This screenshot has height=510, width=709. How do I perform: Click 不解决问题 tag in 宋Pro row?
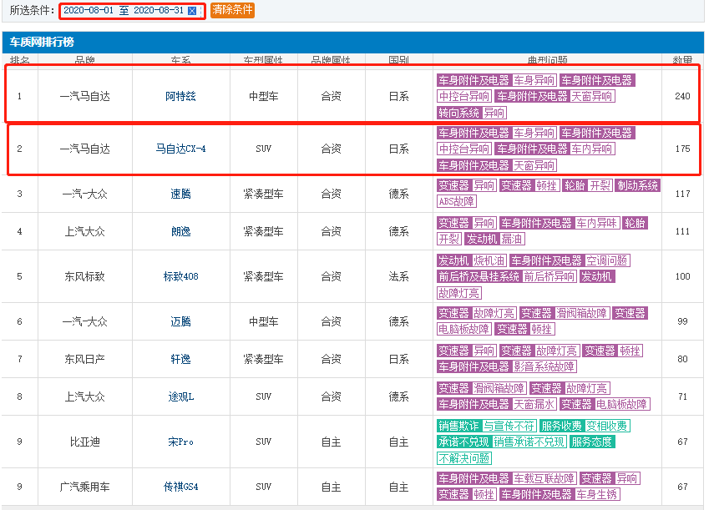pyautogui.click(x=464, y=458)
